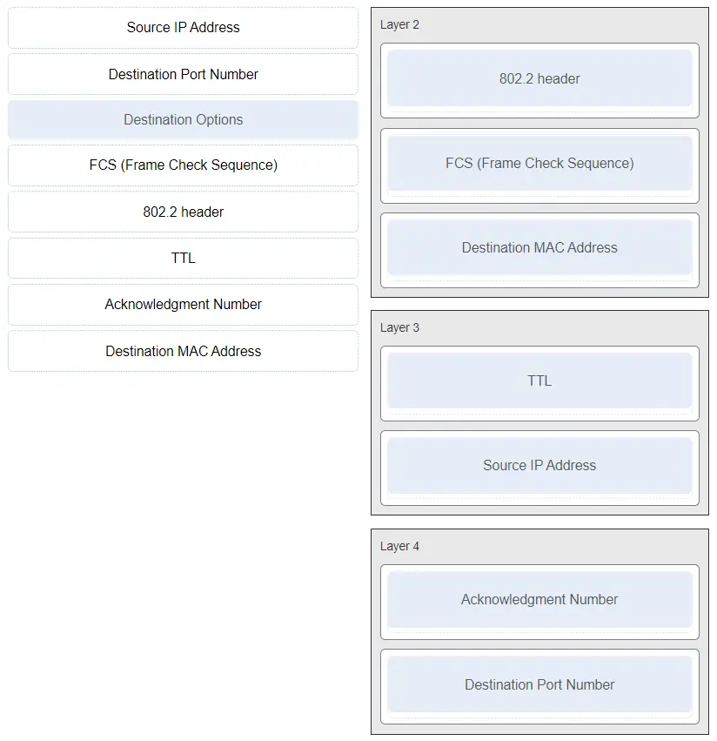The height and width of the screenshot is (741, 717).
Task: Choose the TTL option in the left list
Action: [x=183, y=258]
